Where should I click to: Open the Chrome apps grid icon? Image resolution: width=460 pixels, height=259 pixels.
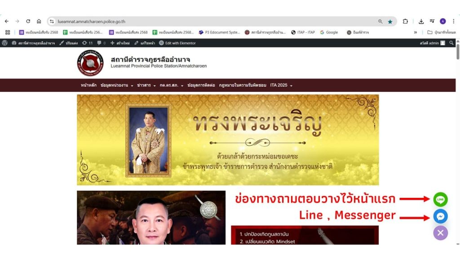tap(8, 32)
